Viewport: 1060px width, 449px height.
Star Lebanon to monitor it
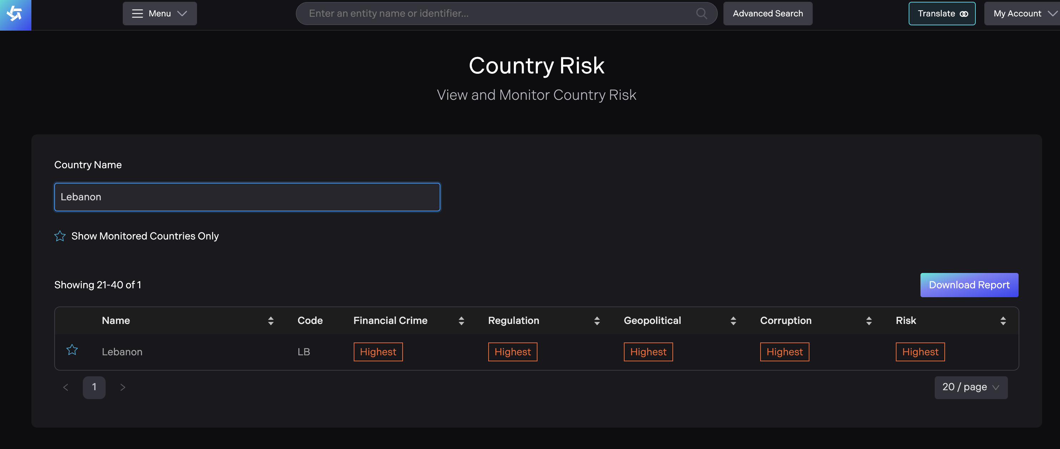pyautogui.click(x=72, y=350)
